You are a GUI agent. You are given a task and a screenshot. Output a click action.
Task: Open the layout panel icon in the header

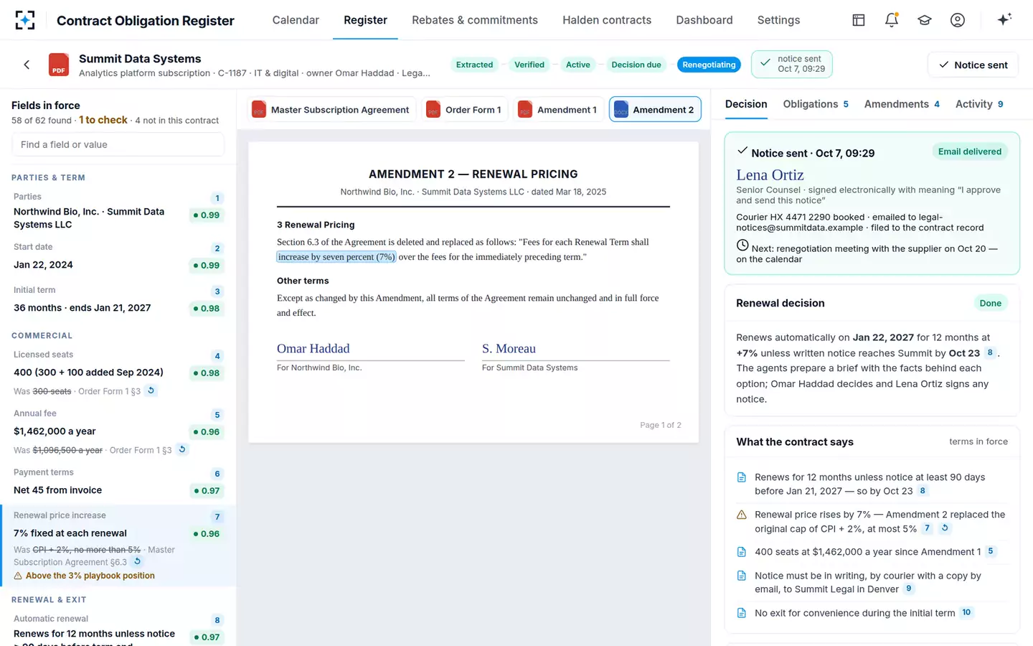coord(859,20)
